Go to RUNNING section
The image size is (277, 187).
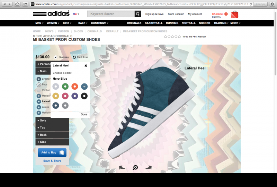172,23
